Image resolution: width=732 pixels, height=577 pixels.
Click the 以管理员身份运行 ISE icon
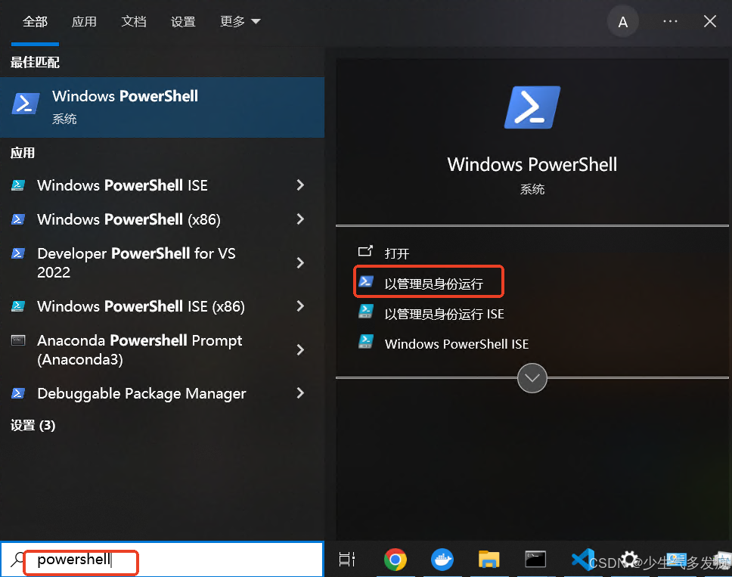(365, 312)
